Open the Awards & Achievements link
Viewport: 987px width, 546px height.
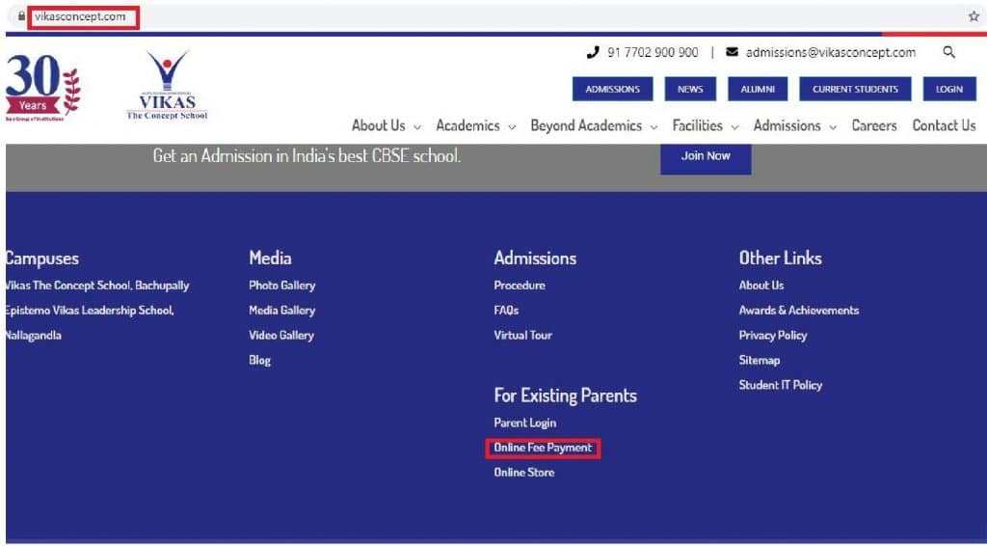pyautogui.click(x=799, y=311)
